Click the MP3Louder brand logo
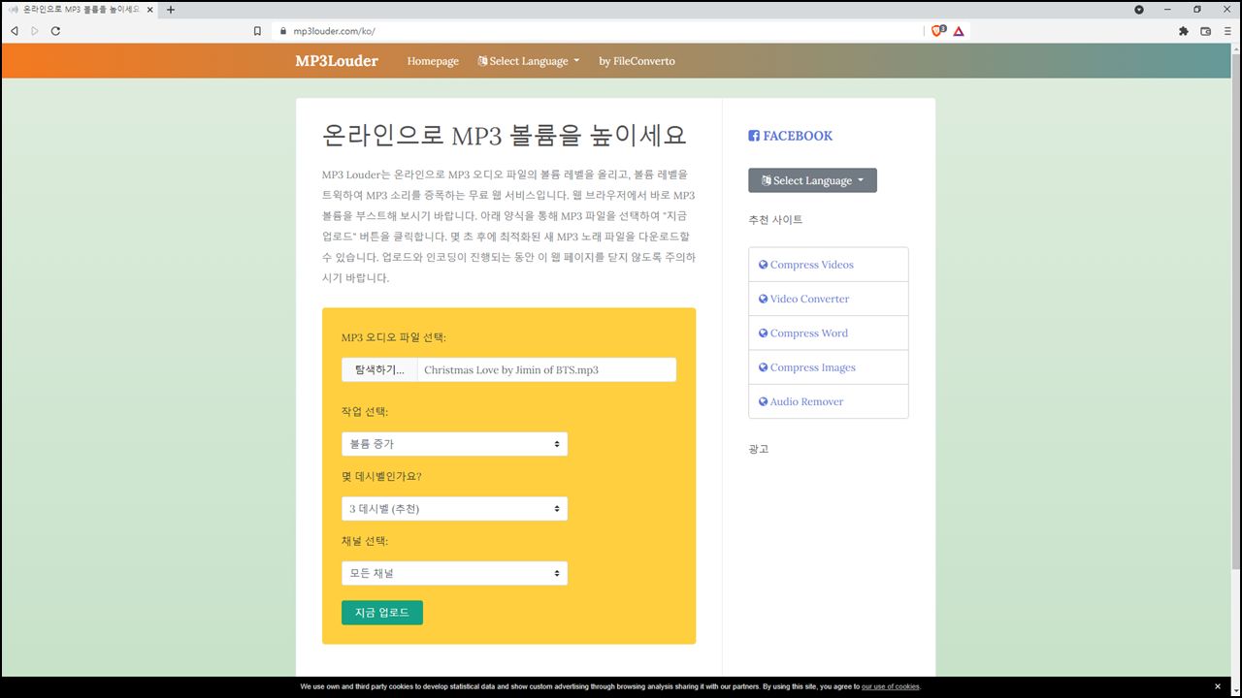The width and height of the screenshot is (1242, 698). 337,61
